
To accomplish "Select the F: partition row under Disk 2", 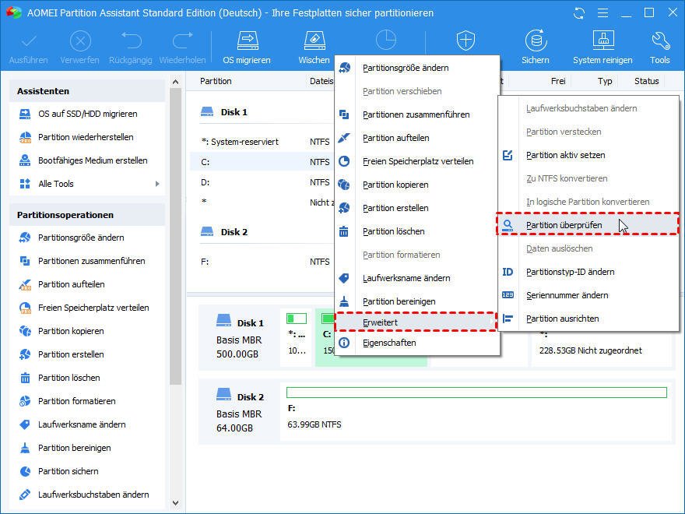I will [262, 262].
